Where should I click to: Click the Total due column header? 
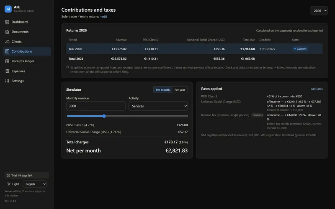pos(249,40)
